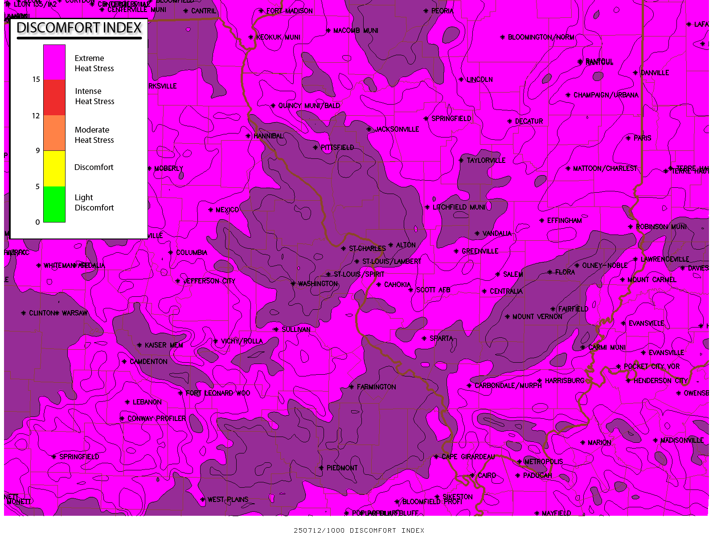
Task: Click the CARBONDALE/MURPH station label
Action: (x=508, y=386)
